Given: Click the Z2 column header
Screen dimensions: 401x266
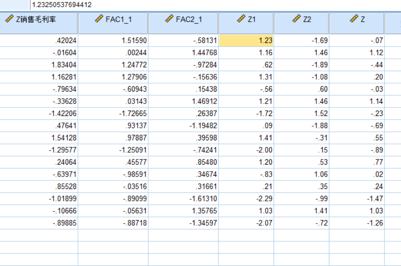Looking at the screenshot, I should (301, 23).
